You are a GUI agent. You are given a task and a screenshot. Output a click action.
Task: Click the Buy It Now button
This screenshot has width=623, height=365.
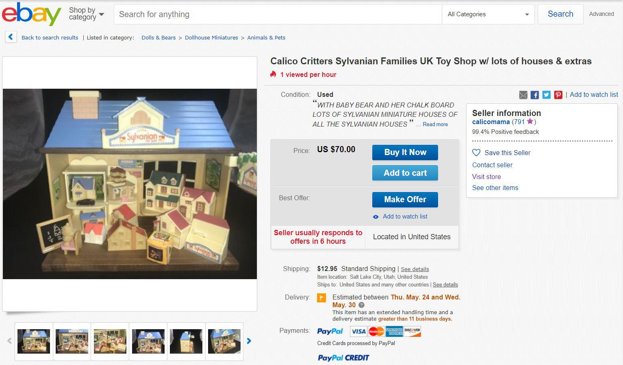pos(405,152)
